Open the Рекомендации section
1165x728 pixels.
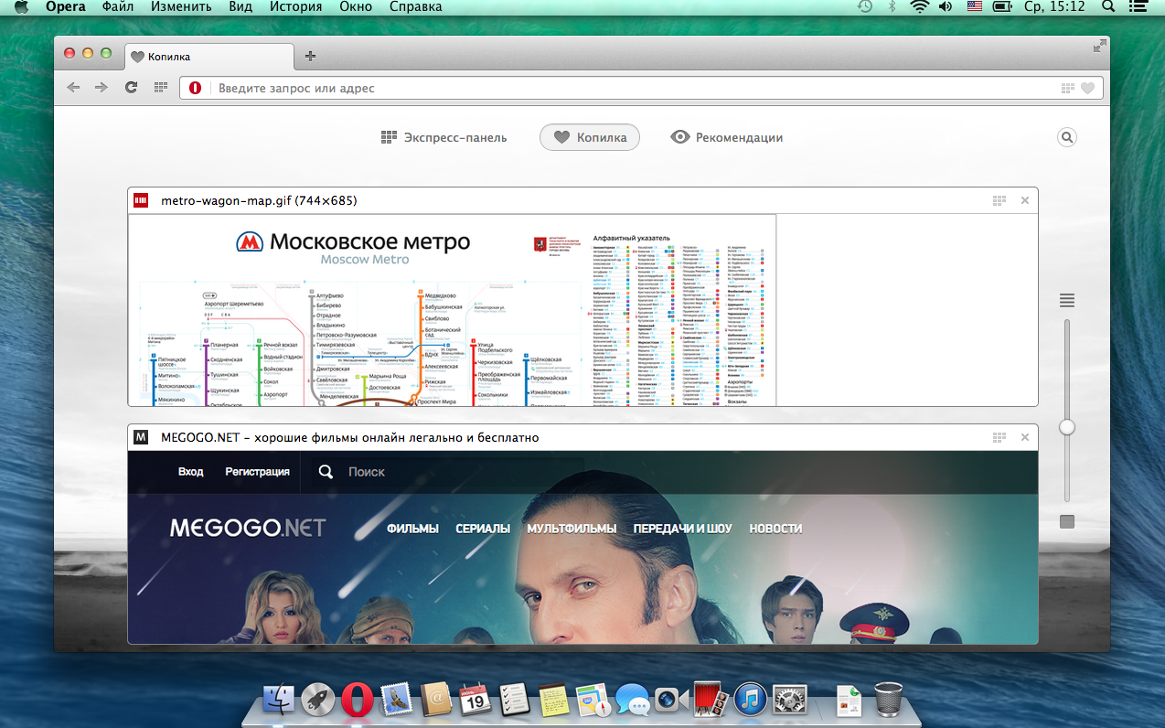coord(727,137)
